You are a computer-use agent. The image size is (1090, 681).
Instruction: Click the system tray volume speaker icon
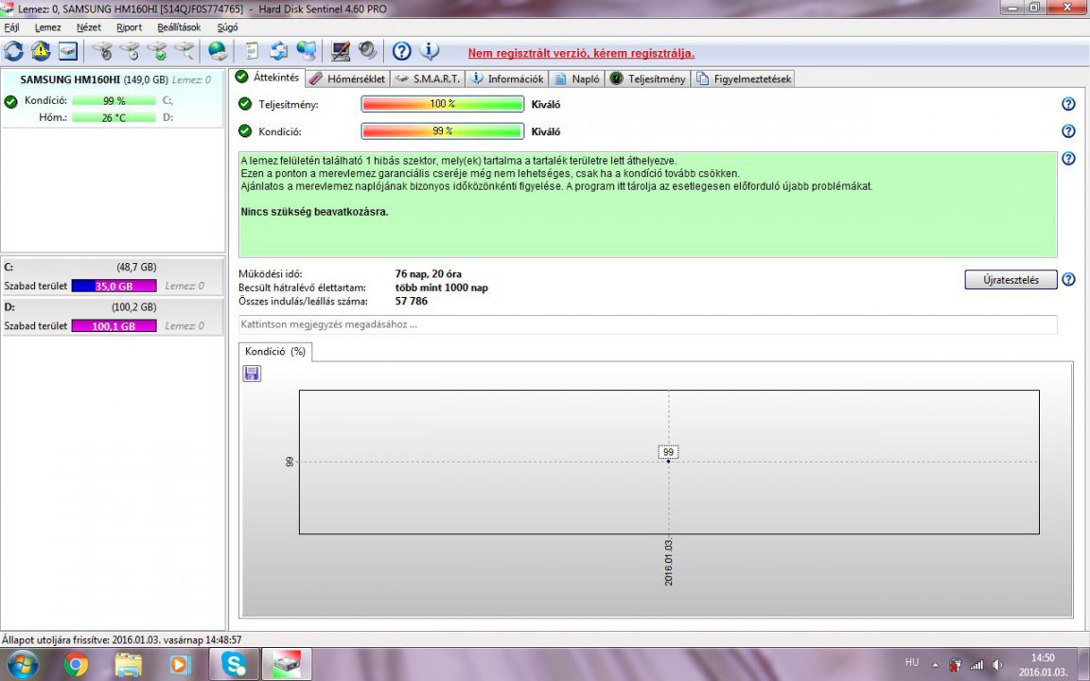click(997, 665)
